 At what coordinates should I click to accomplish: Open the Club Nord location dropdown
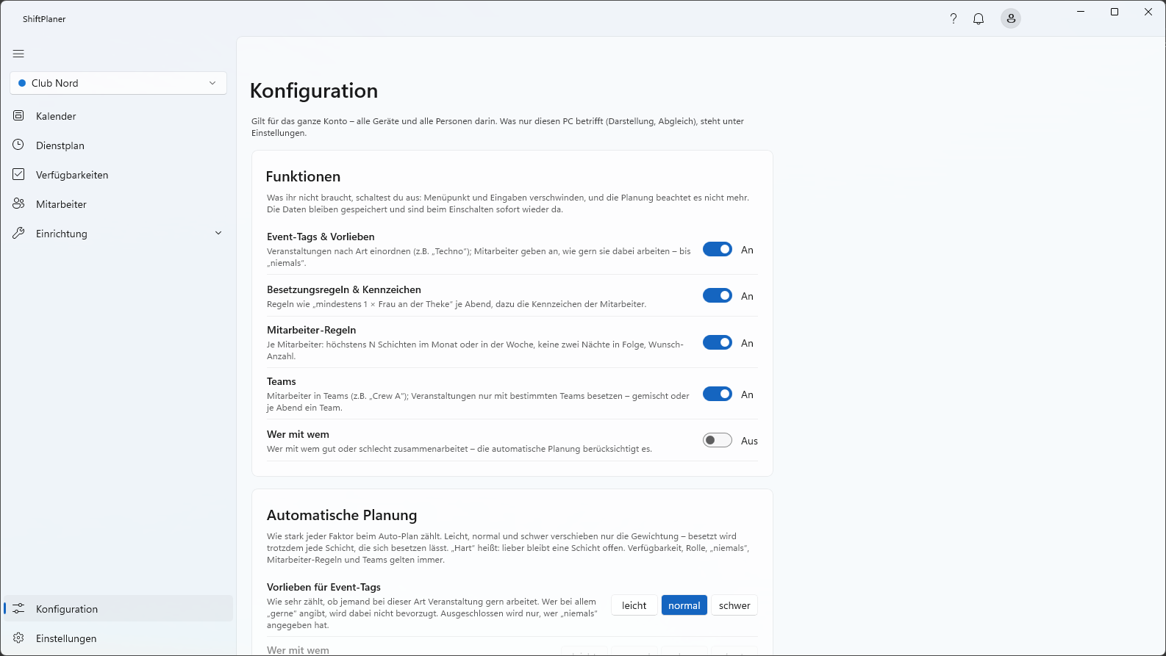pos(118,83)
